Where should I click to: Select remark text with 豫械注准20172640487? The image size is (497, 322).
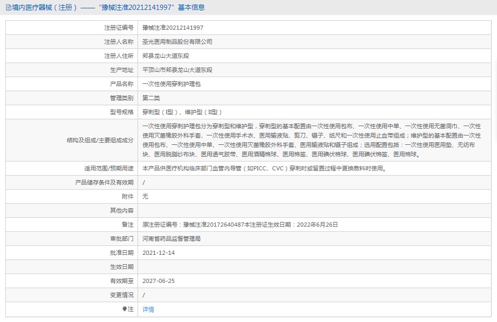(240, 225)
